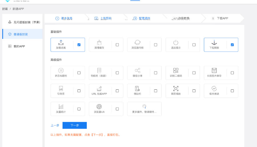Tick the 状态标题栏 checkbox
Viewport: 257px width, 147px height.
click(x=79, y=73)
